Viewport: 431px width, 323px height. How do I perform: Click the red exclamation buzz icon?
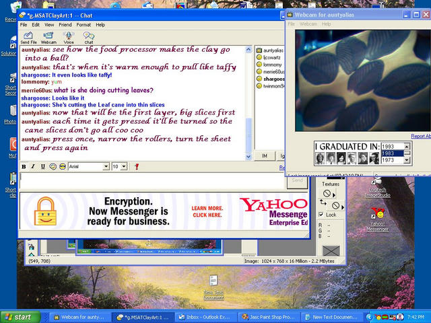click(137, 166)
